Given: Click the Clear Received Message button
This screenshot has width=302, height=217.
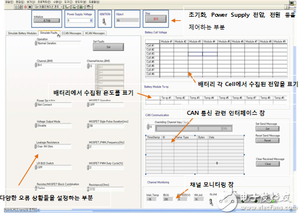Looking at the screenshot, I should [x=268, y=164].
